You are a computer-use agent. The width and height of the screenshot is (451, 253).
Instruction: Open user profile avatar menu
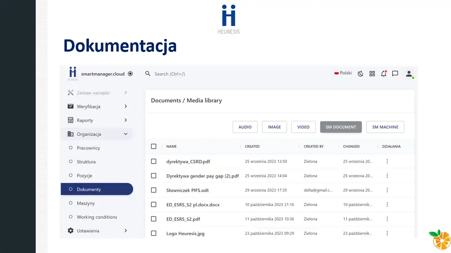(x=409, y=74)
